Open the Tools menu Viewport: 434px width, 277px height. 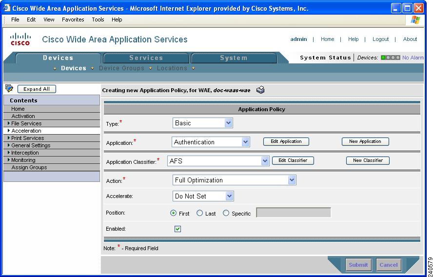(x=98, y=20)
